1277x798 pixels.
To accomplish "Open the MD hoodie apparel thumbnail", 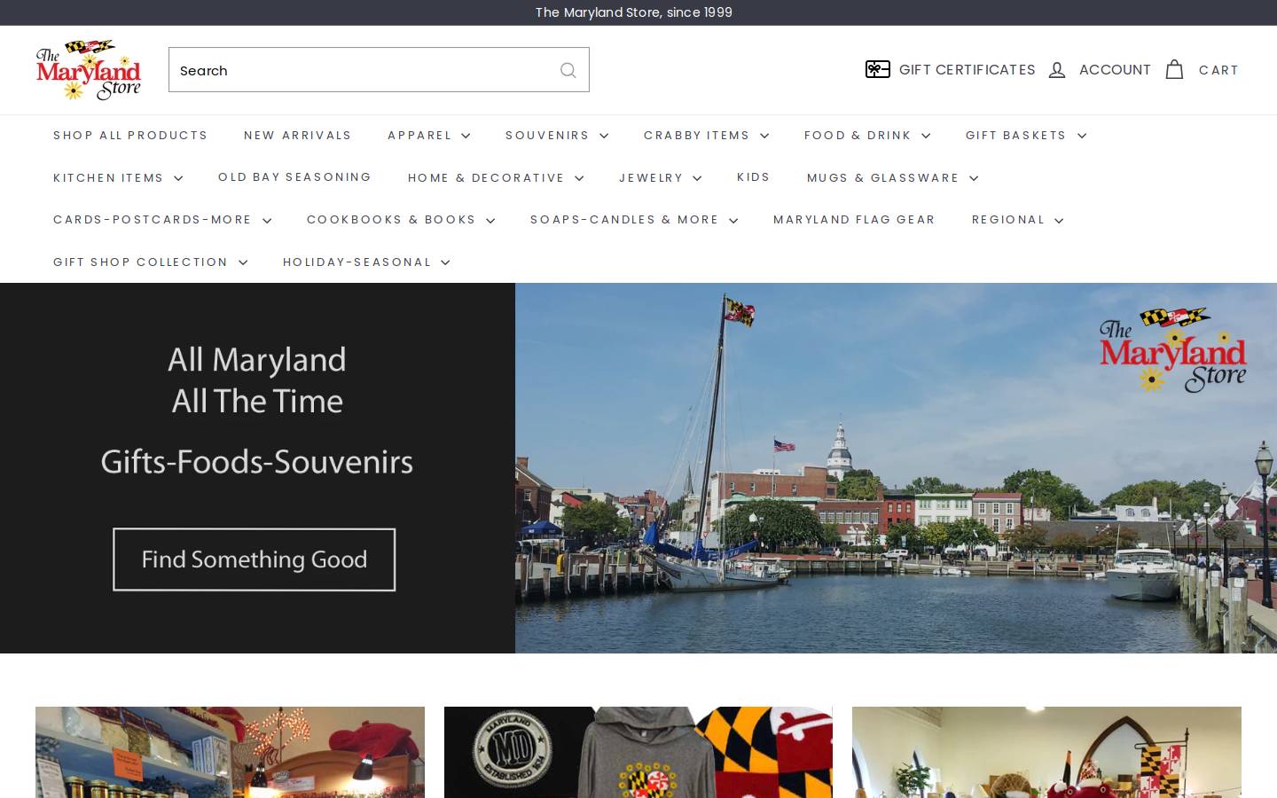I will tap(638, 752).
